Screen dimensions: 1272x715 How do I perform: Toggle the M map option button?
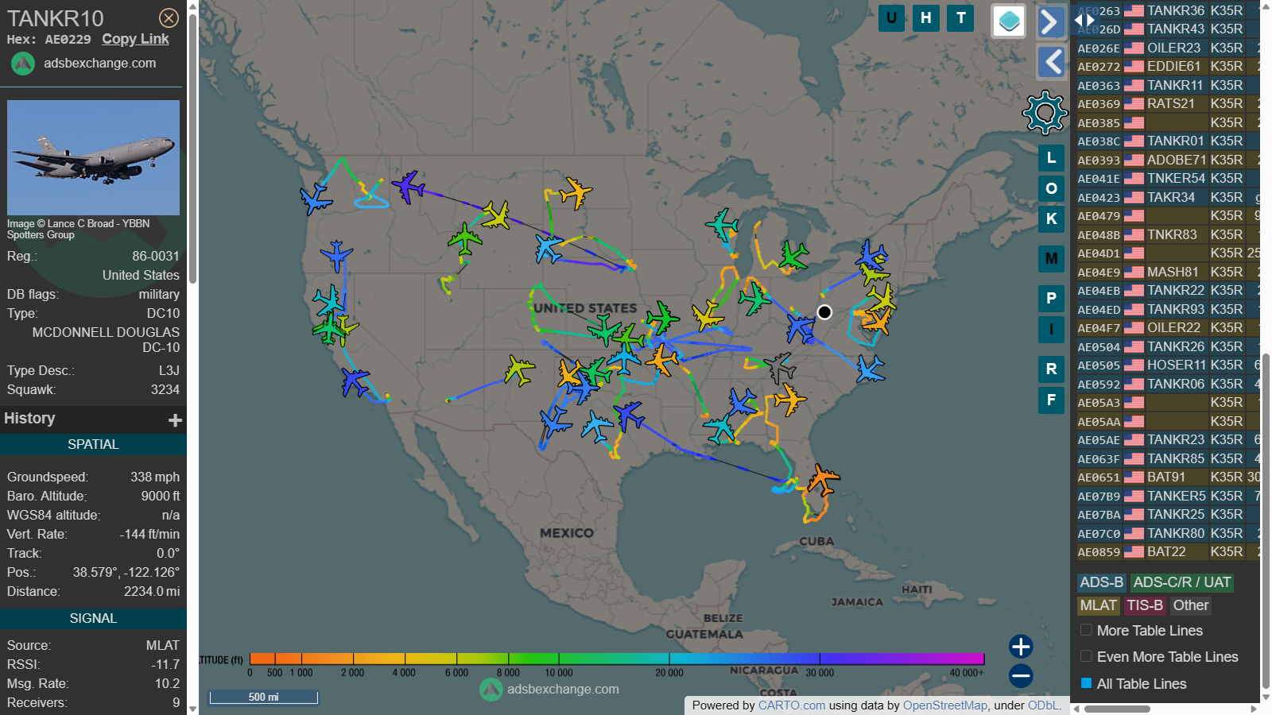coord(1051,258)
